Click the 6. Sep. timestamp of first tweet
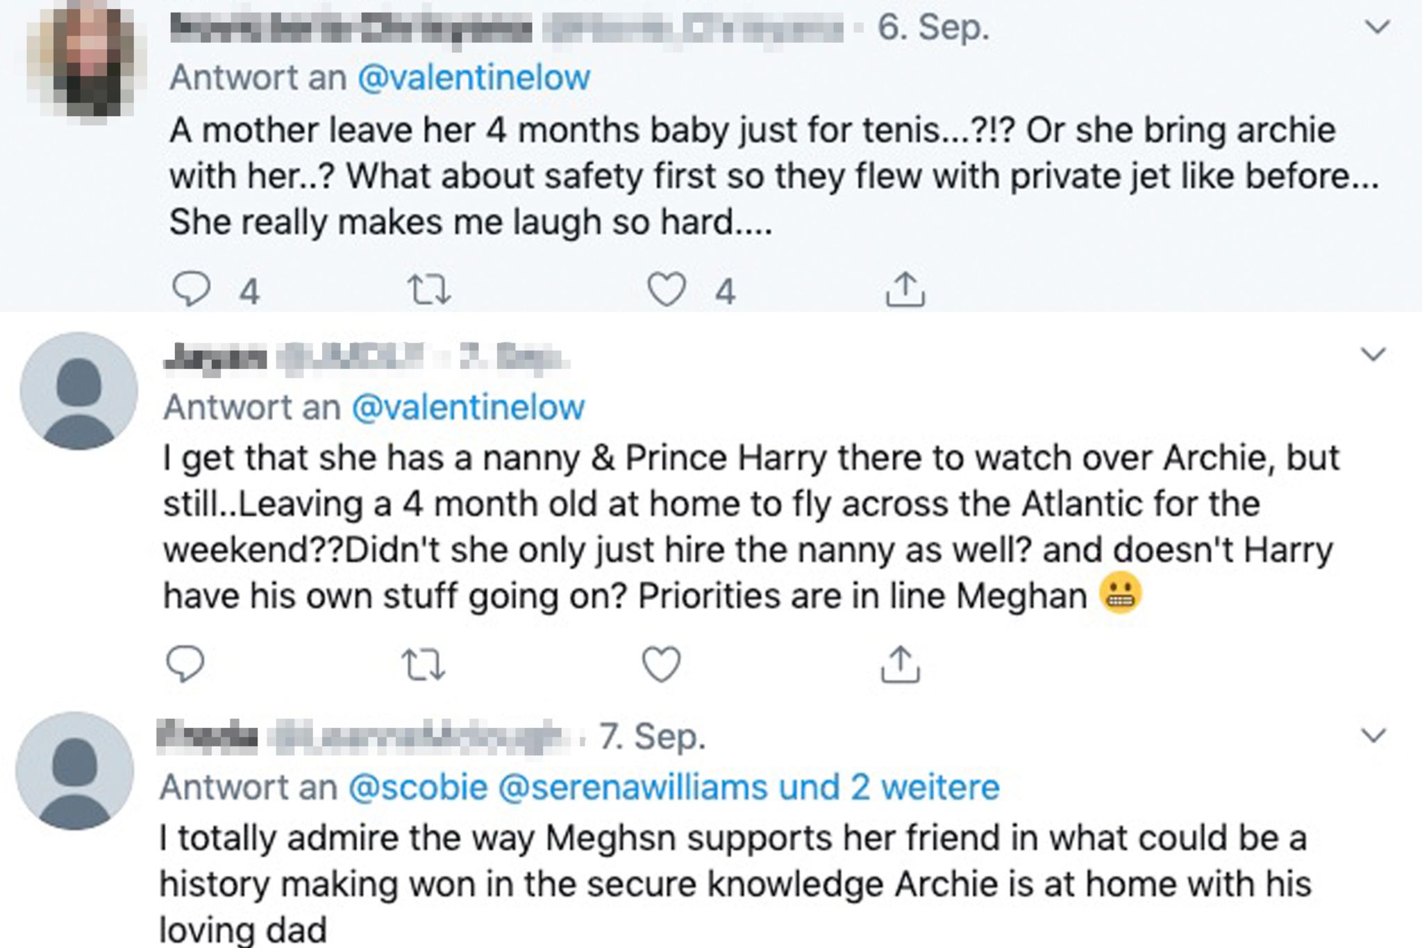1422x948 pixels. (932, 28)
